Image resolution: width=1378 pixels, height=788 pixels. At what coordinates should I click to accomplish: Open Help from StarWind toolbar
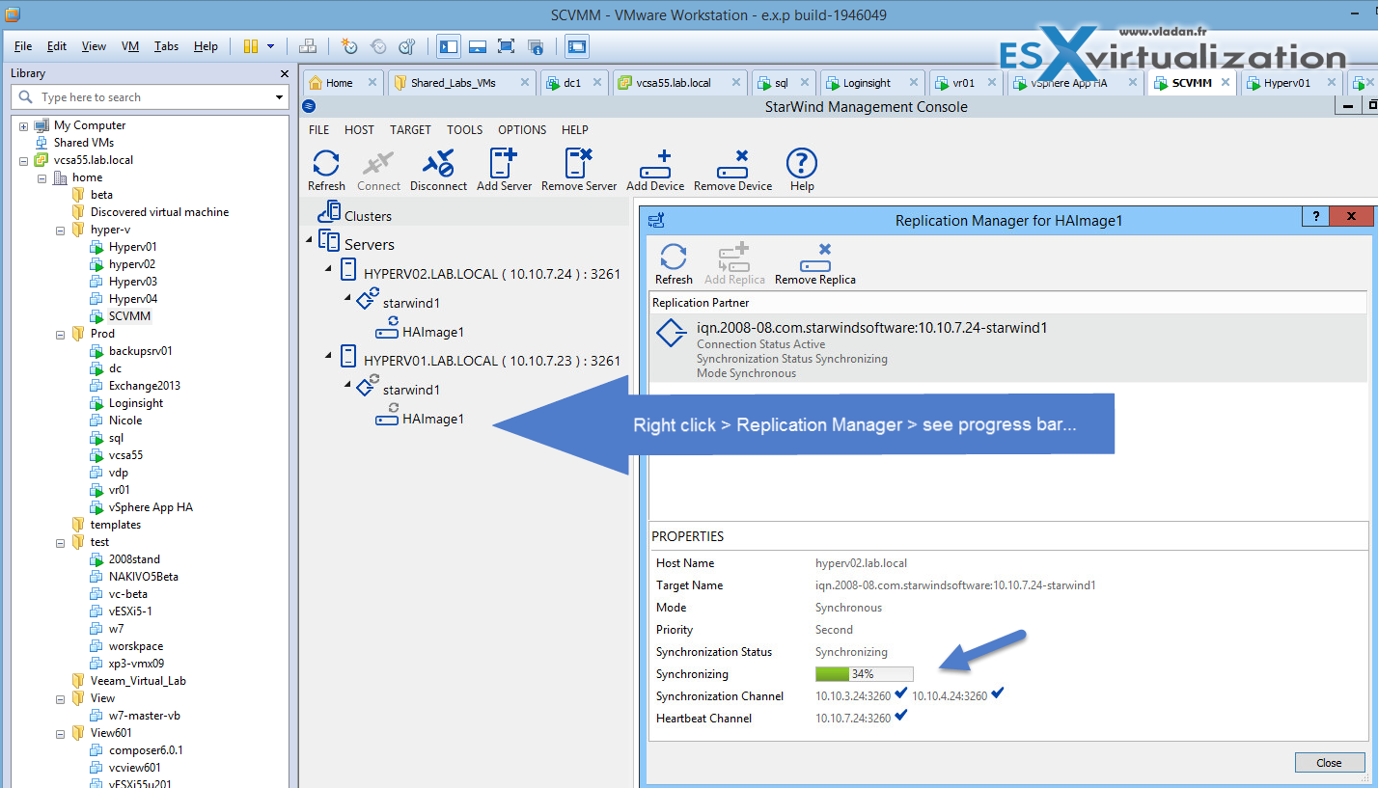click(x=802, y=163)
